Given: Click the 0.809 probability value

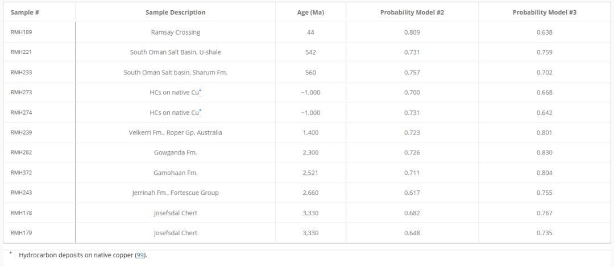Looking at the screenshot, I should tap(412, 32).
